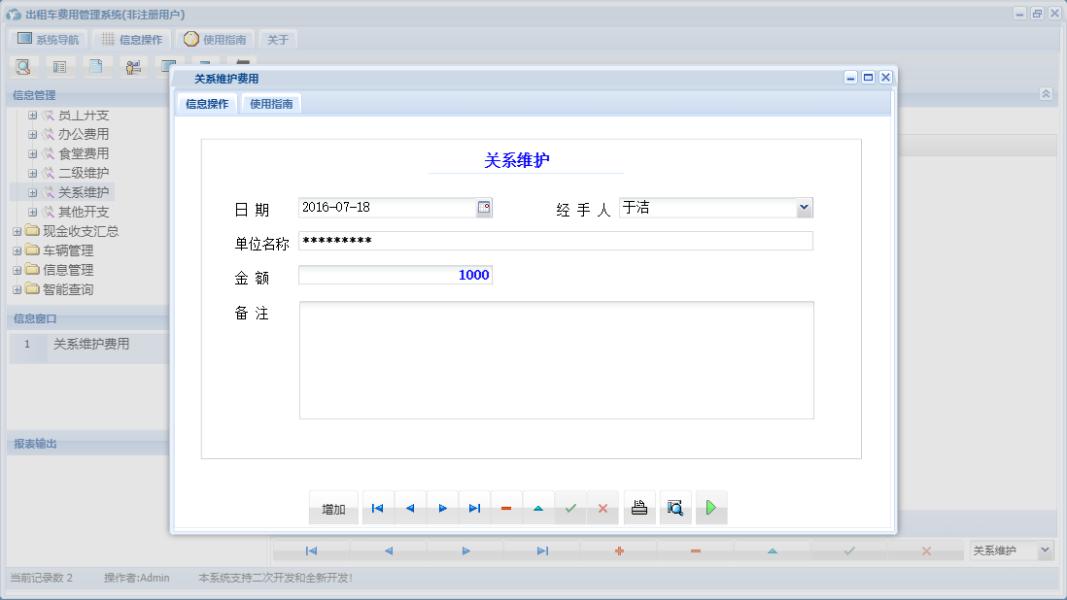This screenshot has width=1067, height=600.
Task: Open the 经手人 dropdown showing 于洁
Action: 805,207
